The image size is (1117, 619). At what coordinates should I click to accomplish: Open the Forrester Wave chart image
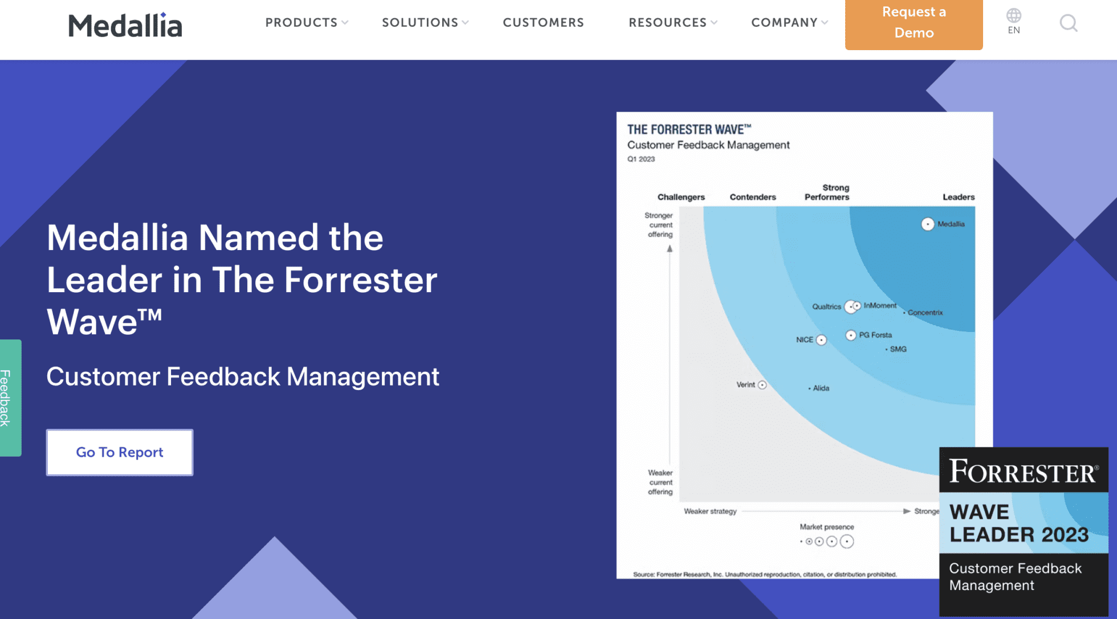(x=804, y=345)
